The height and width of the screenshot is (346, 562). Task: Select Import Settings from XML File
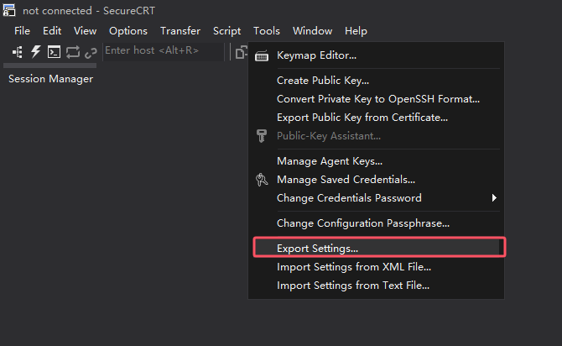[x=377, y=267]
